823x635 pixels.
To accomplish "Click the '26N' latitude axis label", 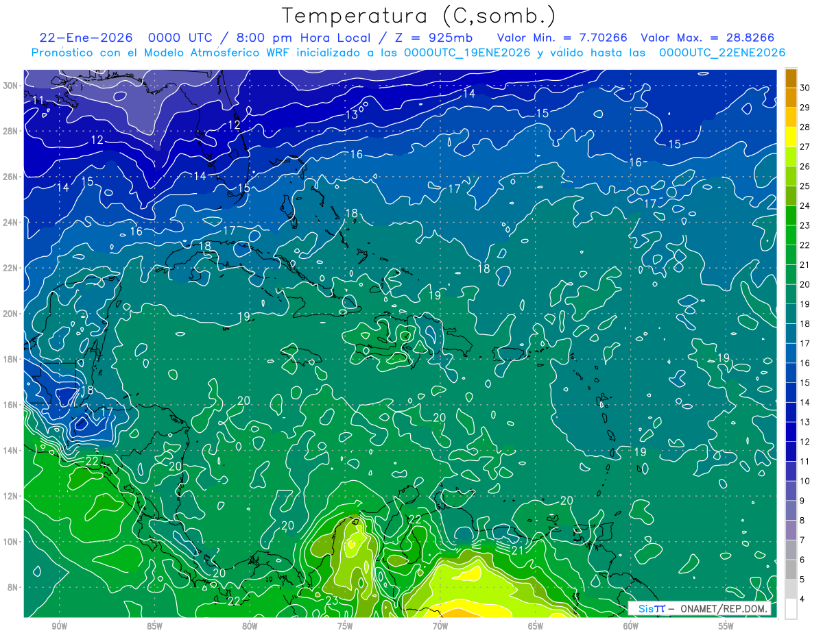I will [11, 177].
